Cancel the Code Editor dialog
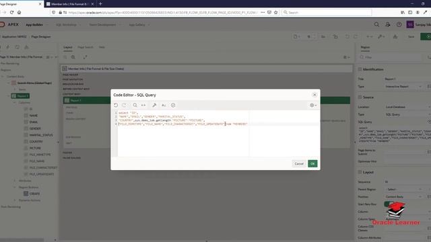The width and height of the screenshot is (431, 242). click(x=299, y=163)
